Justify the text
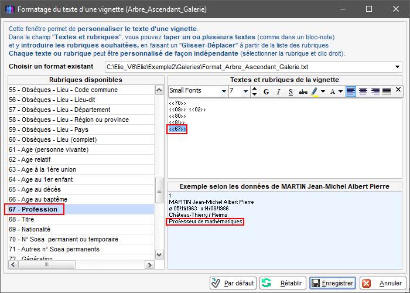Screen dimensions: 410x293 387,91
